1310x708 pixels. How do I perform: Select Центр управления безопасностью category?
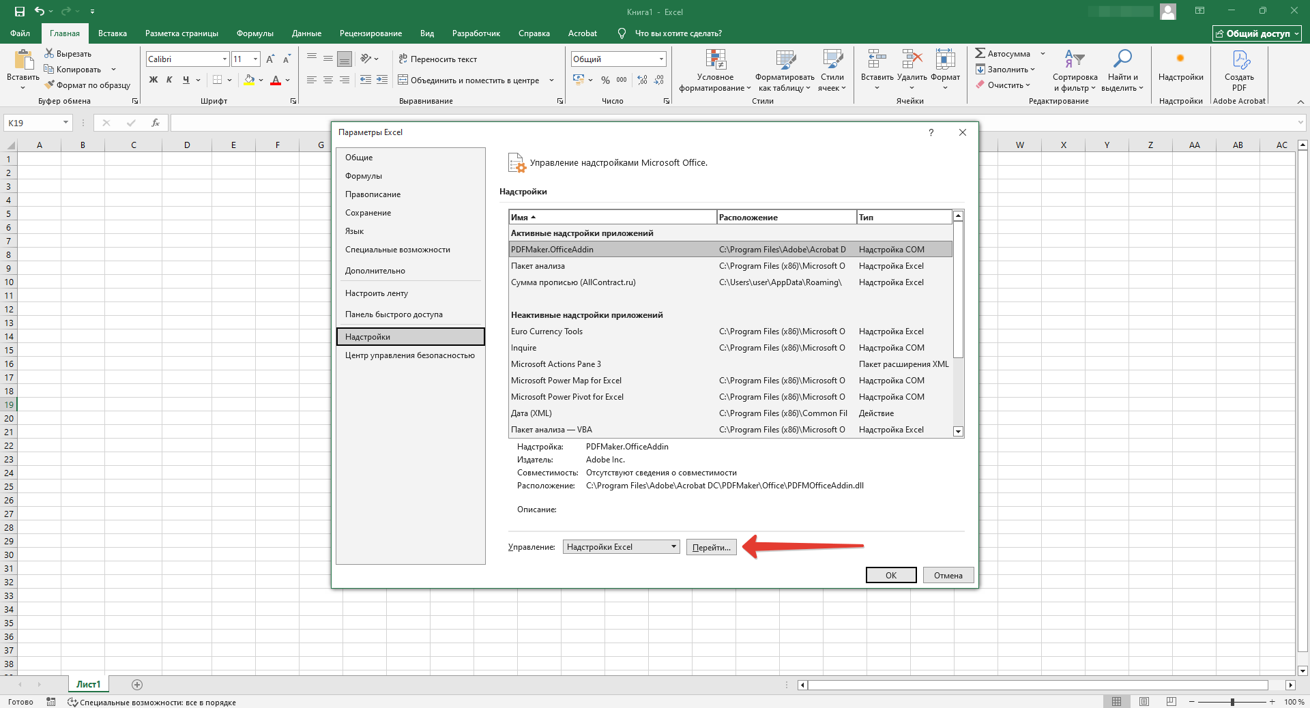(x=410, y=355)
